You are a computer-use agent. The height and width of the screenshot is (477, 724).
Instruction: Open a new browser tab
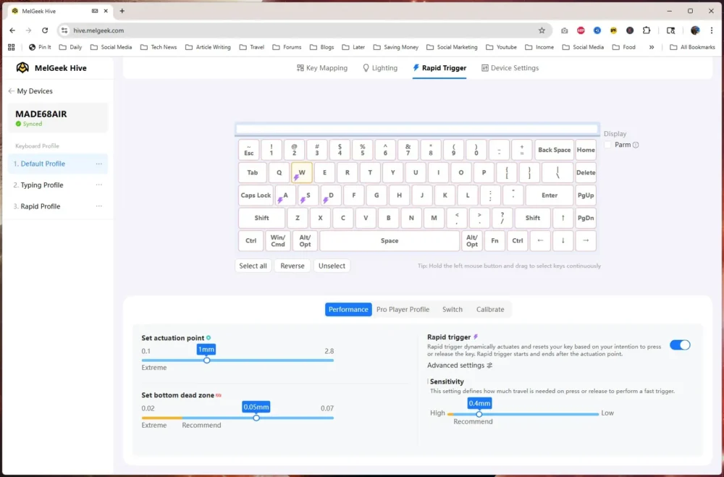pyautogui.click(x=122, y=11)
